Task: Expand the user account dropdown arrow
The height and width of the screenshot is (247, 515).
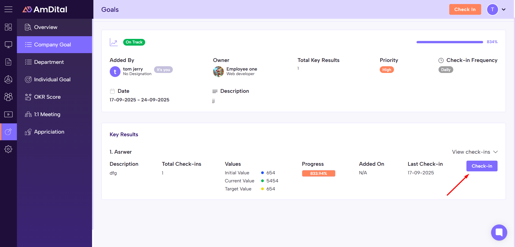Action: click(x=504, y=9)
